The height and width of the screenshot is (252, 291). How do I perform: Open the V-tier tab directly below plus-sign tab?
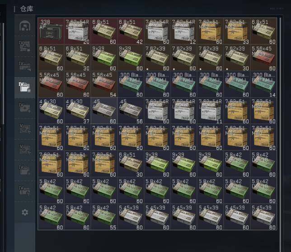25,129
